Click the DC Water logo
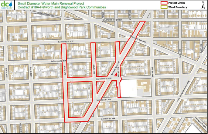This screenshot has width=208, height=134. (7, 5)
